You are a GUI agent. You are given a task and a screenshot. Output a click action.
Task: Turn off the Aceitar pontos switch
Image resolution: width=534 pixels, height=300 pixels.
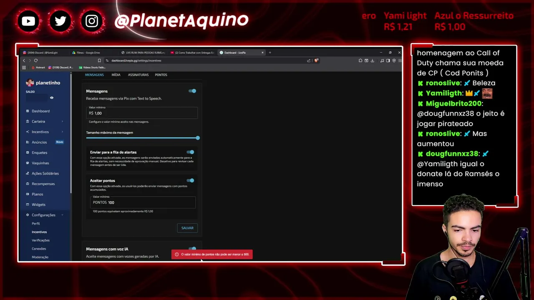pos(190,180)
